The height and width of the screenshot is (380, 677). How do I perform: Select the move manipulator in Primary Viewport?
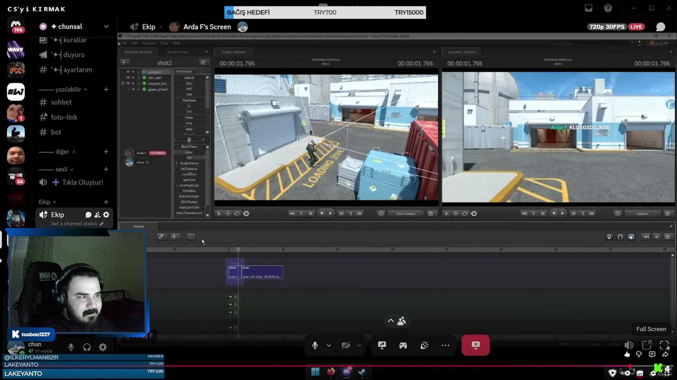tap(228, 213)
